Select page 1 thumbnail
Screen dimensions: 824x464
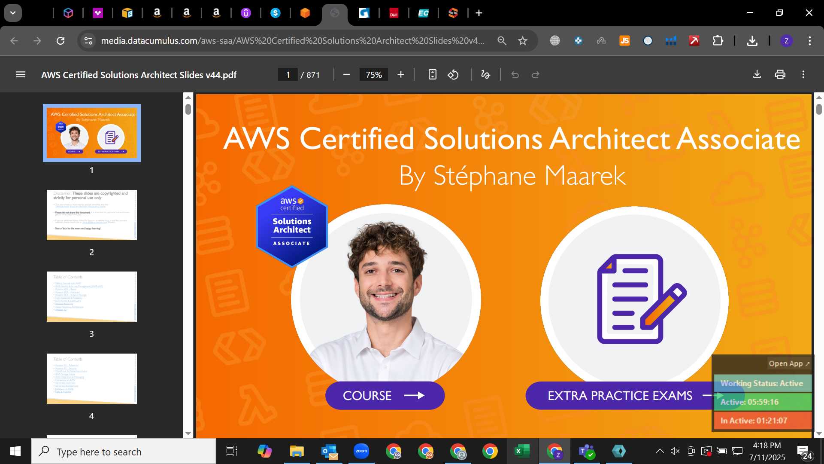pyautogui.click(x=92, y=133)
